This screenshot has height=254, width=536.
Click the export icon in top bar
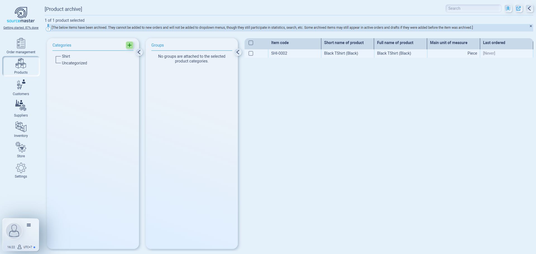tap(518, 8)
